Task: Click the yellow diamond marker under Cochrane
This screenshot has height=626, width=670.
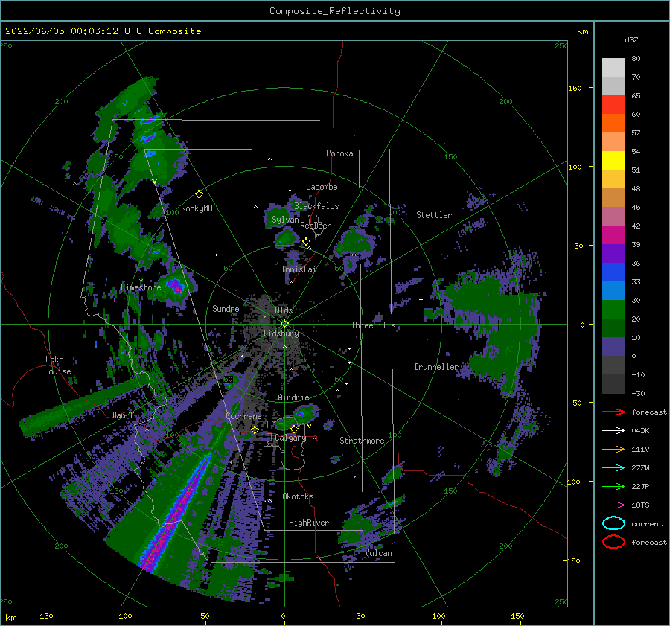Action: 255,430
